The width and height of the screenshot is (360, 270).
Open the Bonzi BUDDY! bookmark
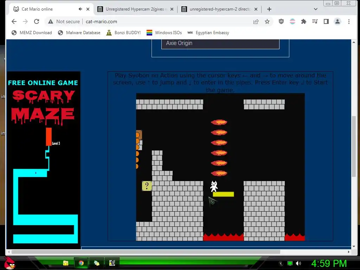pos(123,33)
